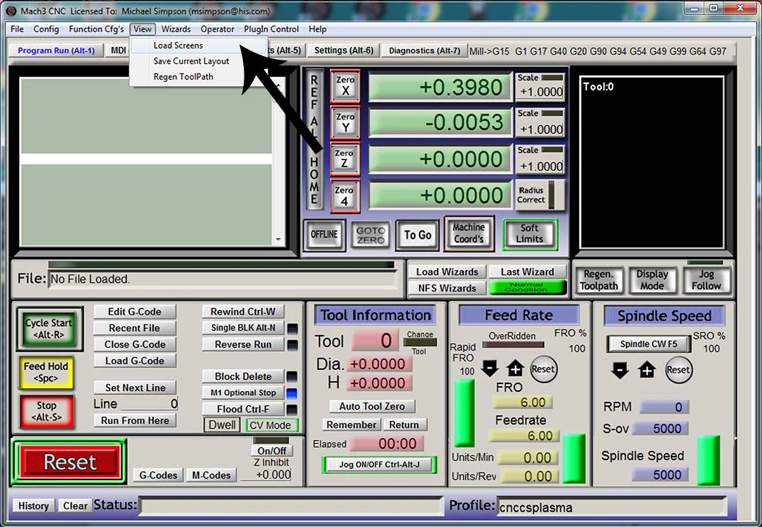Decrease feed rate override with down arrow
Screen dimensions: 762x527
click(490, 369)
